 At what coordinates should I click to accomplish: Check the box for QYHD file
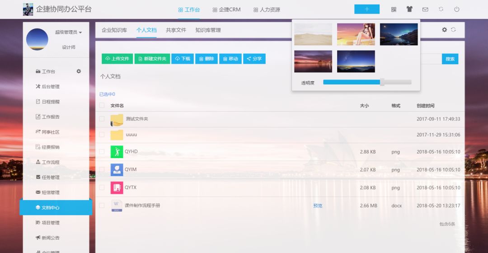pyautogui.click(x=102, y=151)
